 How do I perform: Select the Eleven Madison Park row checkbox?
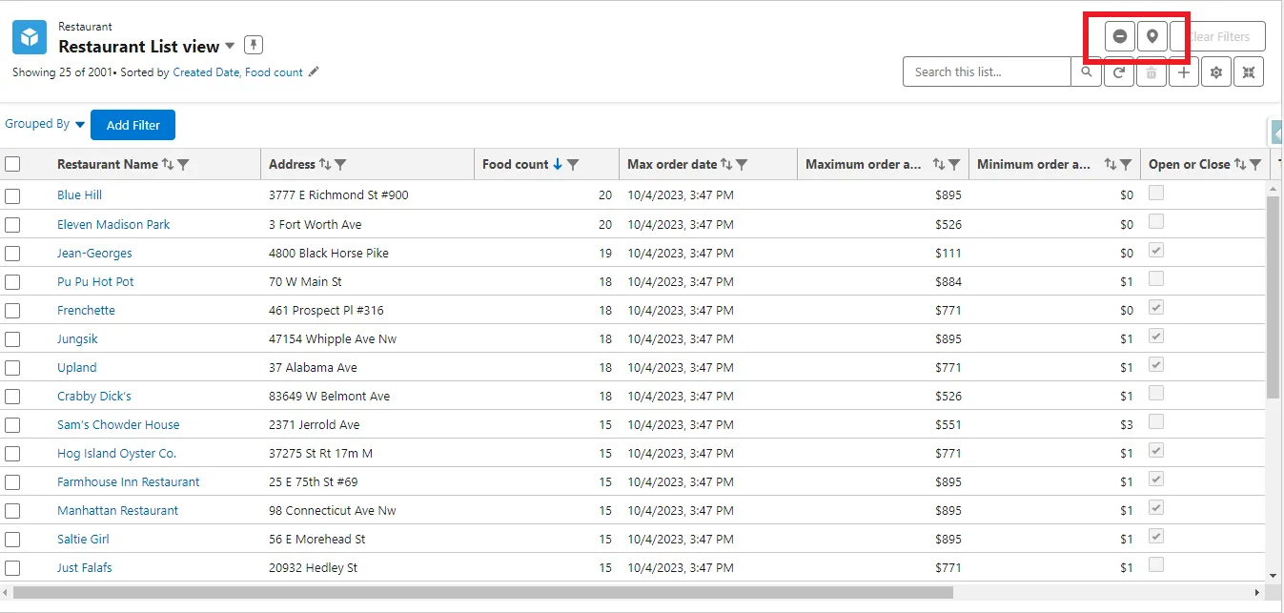[12, 225]
